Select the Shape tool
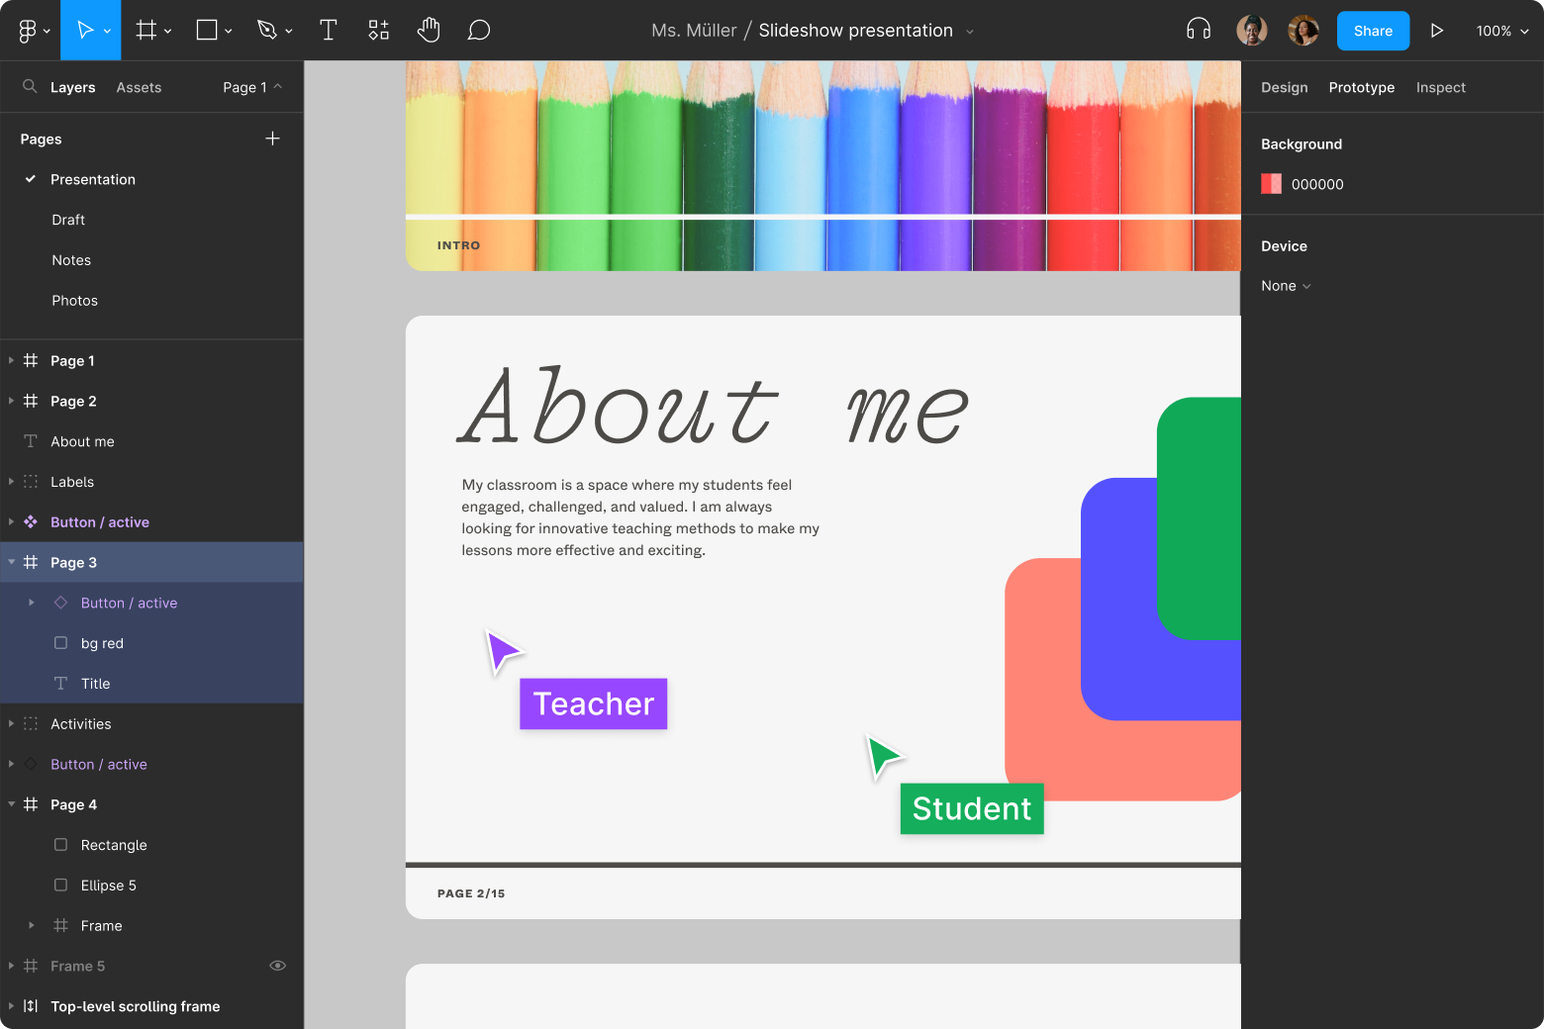This screenshot has height=1029, width=1544. click(207, 30)
